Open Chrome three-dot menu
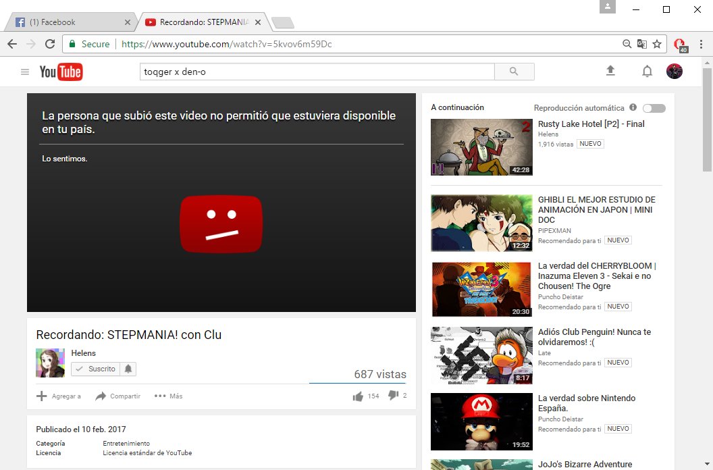713x470 pixels. (x=701, y=44)
